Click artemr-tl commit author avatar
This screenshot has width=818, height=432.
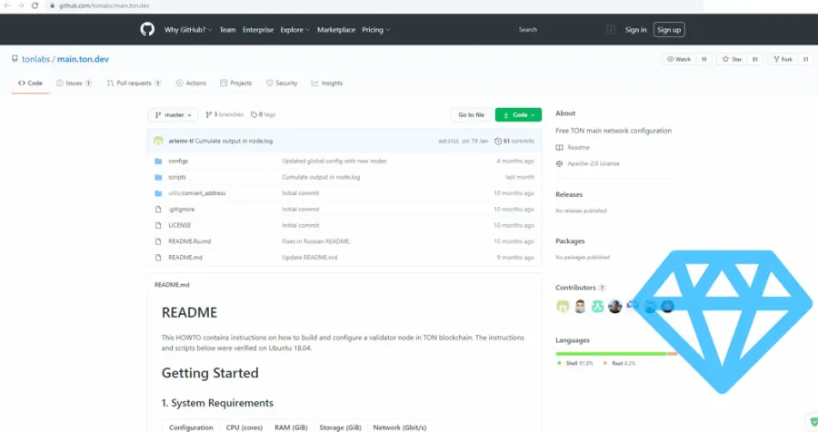click(x=158, y=142)
